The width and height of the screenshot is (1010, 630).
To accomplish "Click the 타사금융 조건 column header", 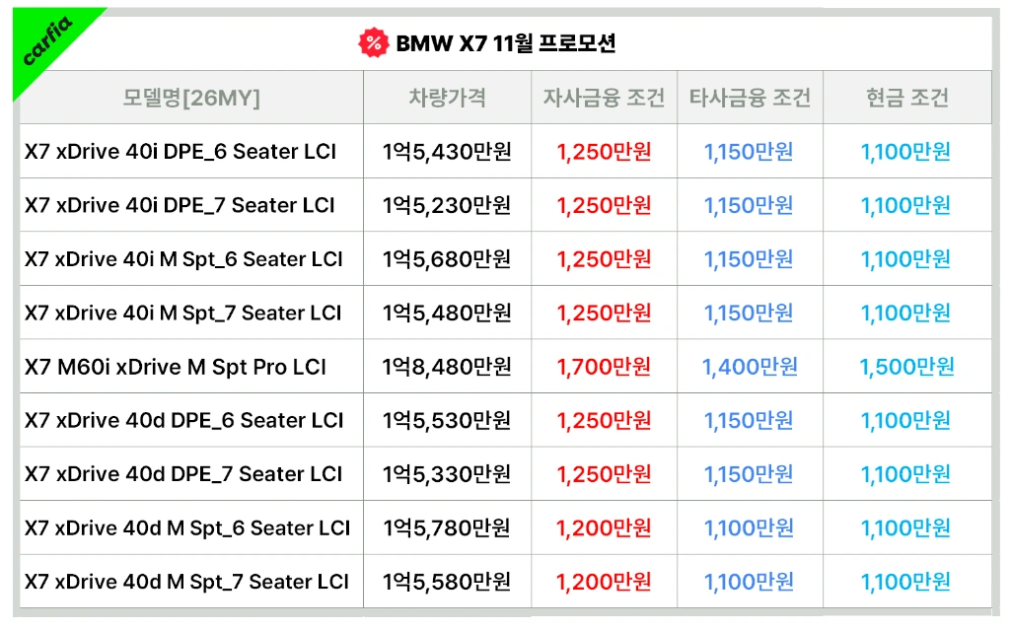I will 749,98.
